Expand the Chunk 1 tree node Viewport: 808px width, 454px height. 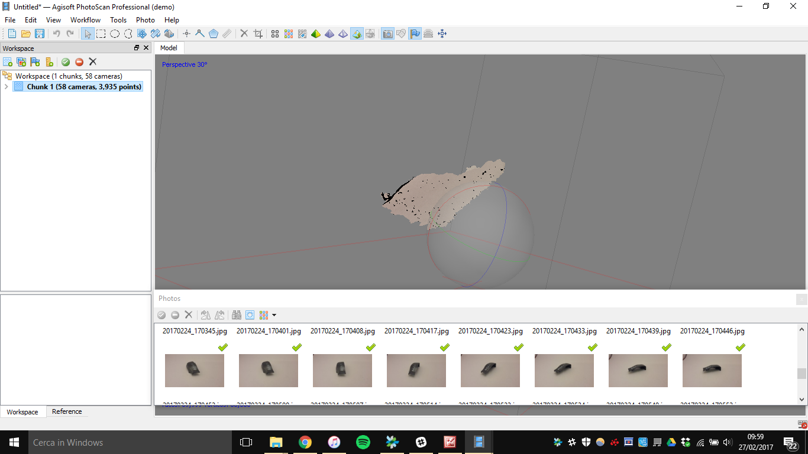point(6,87)
